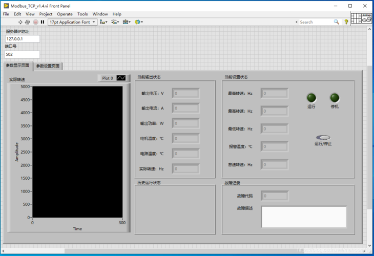Click the vertical scrollbar thumb
The width and height of the screenshot is (374, 256).
pyautogui.click(x=369, y=139)
